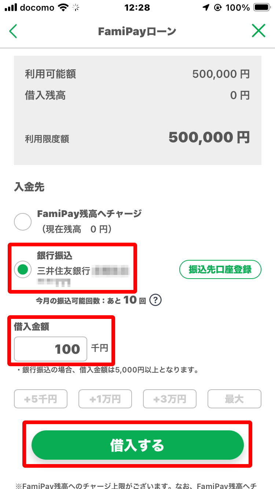Open the question mark circle beside transfer count
The image size is (275, 489).
155,300
